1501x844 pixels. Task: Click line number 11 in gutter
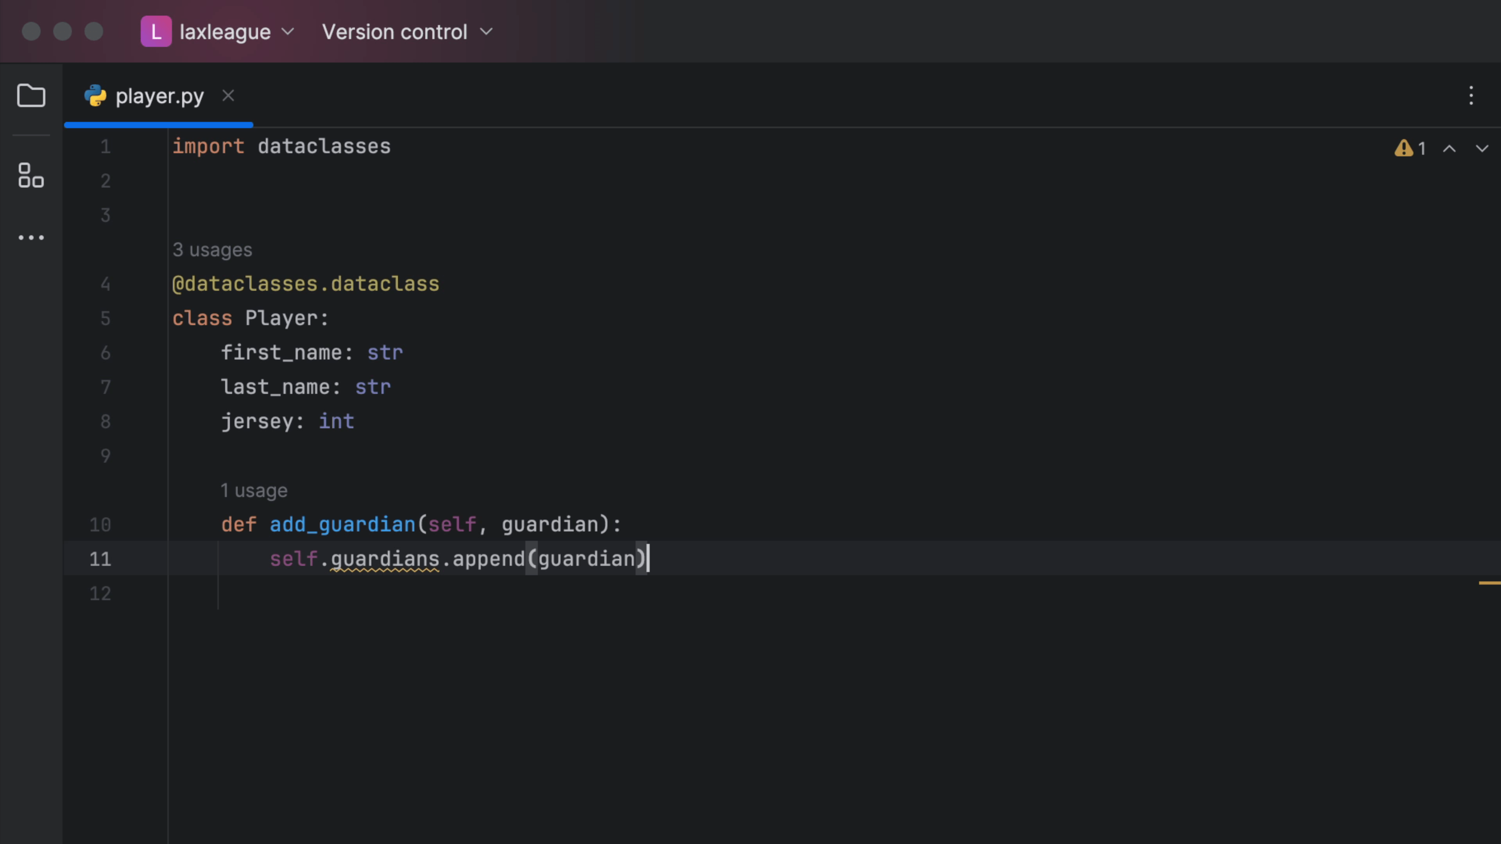pos(100,559)
